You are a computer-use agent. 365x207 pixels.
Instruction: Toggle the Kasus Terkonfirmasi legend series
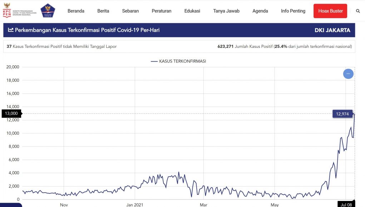(178, 61)
